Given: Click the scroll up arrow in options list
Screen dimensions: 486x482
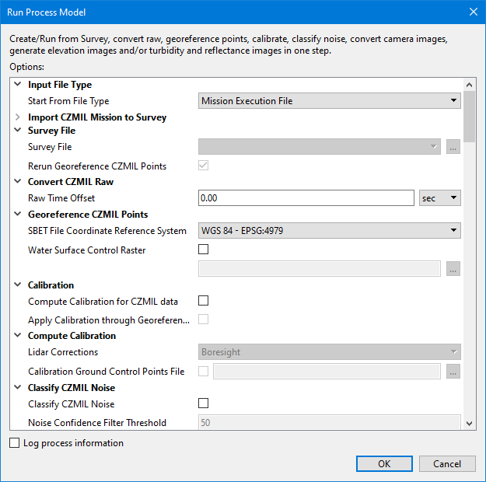Looking at the screenshot, I should tap(469, 86).
